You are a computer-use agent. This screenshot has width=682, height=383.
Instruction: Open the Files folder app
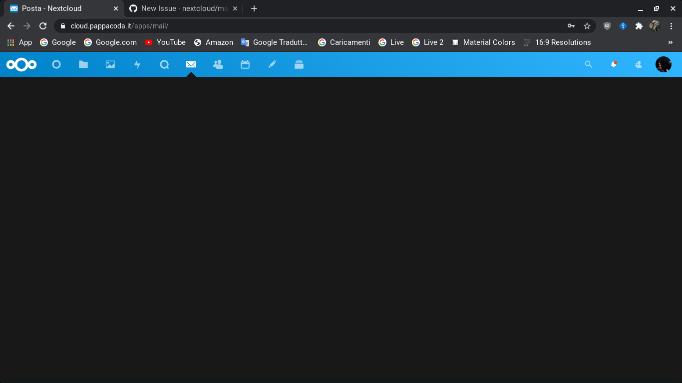(x=83, y=64)
